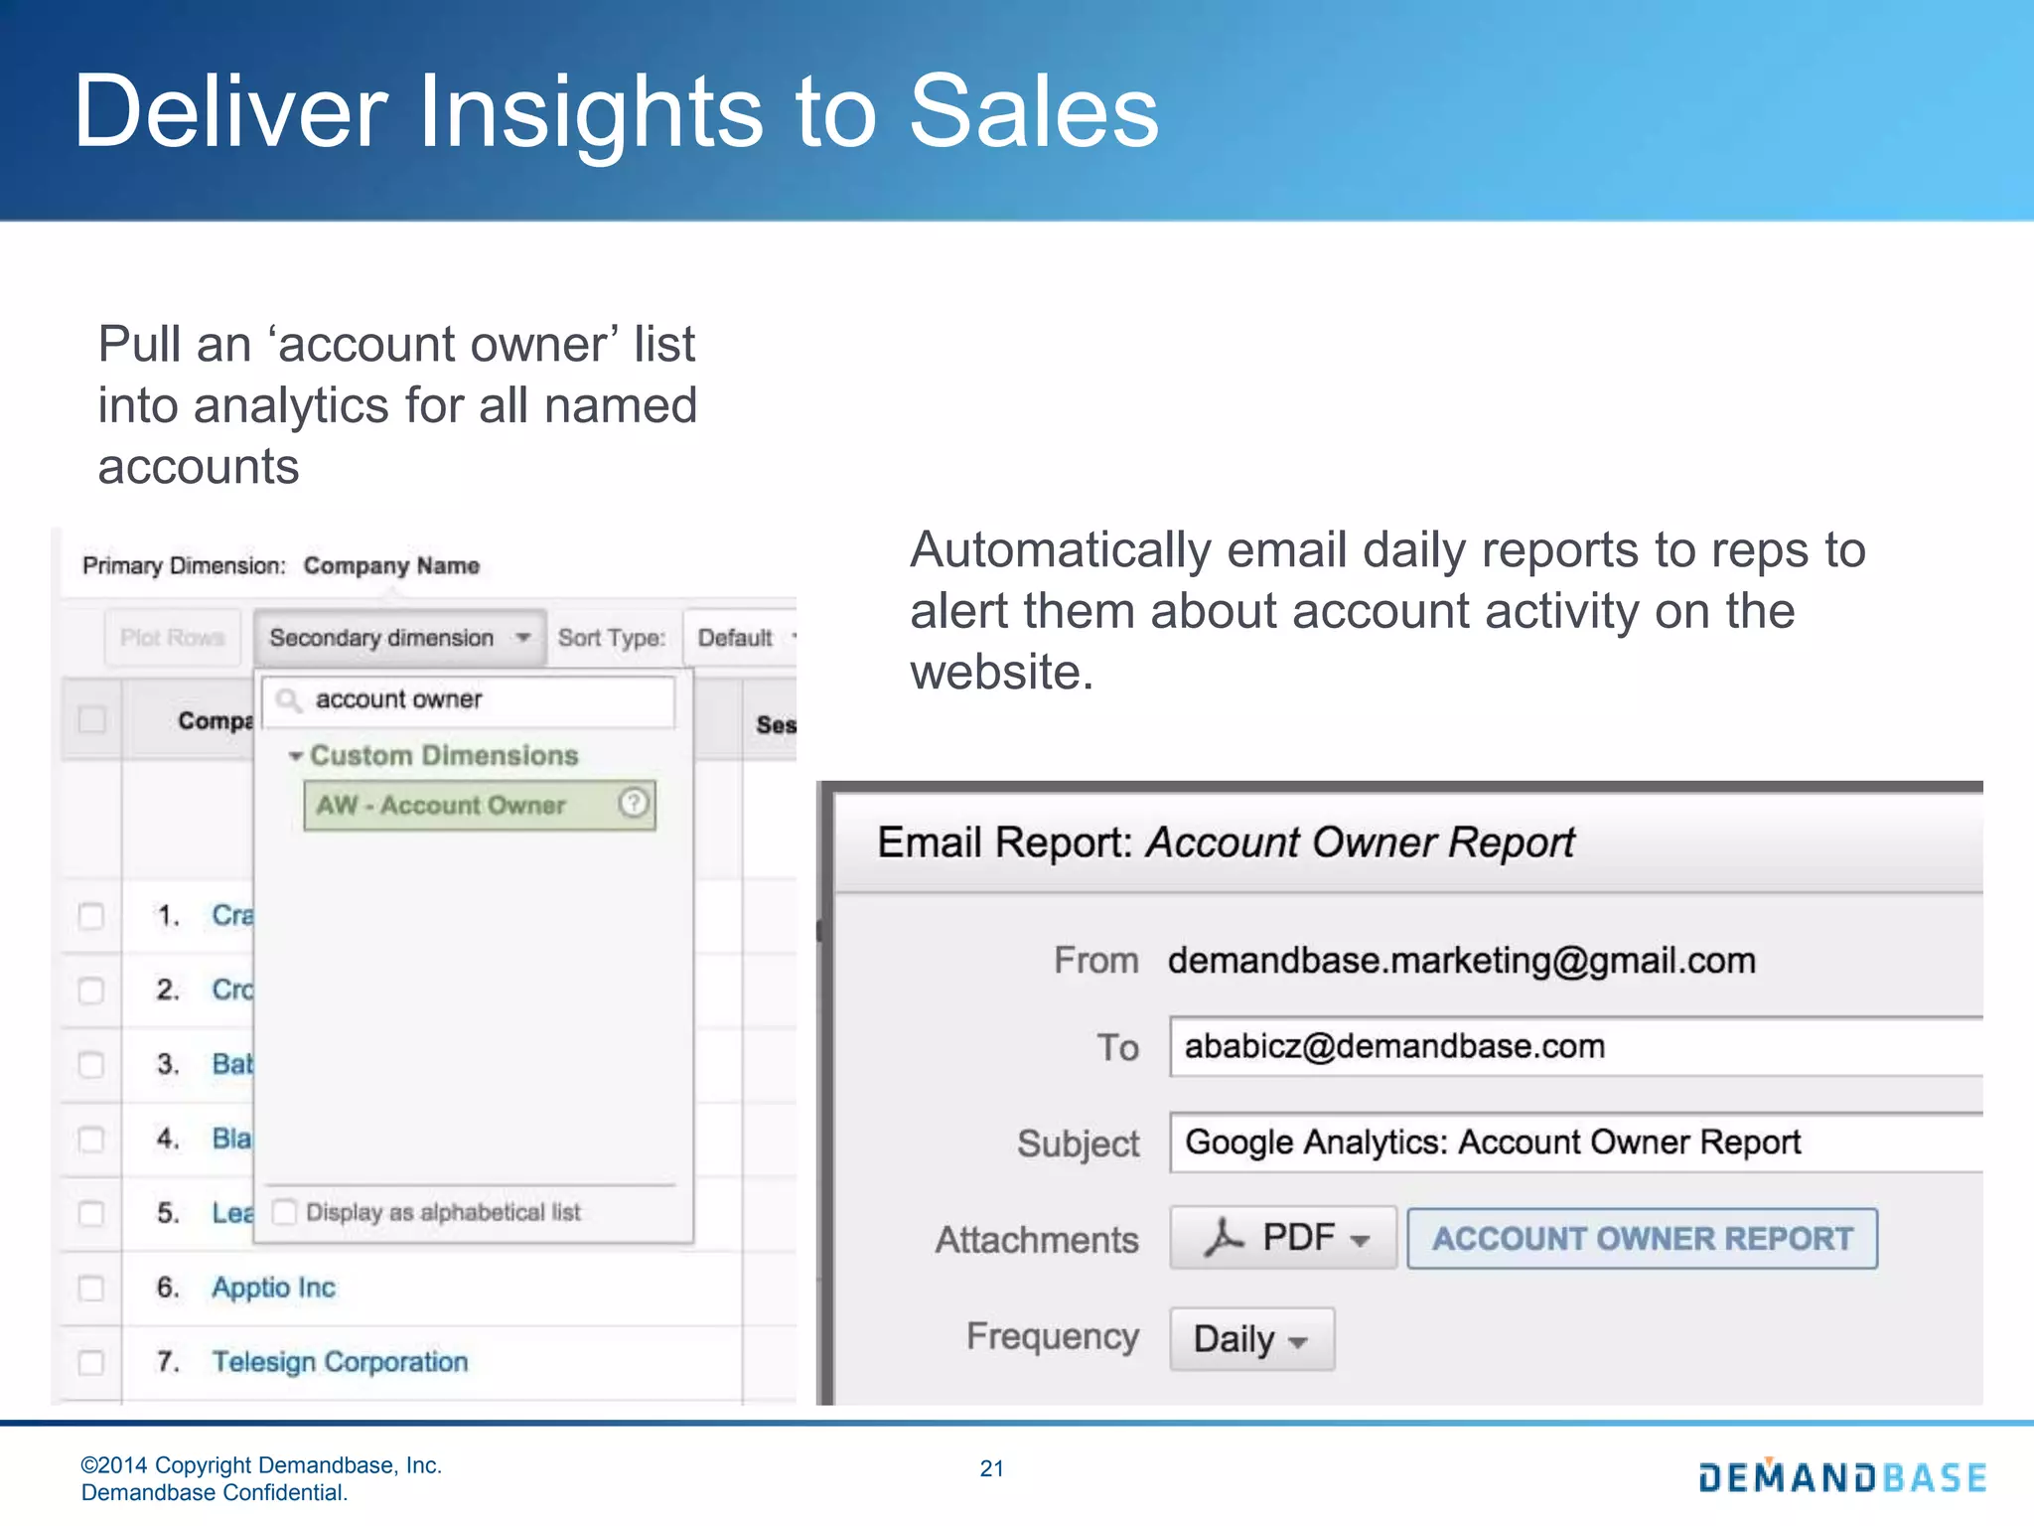Click the ACCOUNT OWNER REPORT attachment button
Image resolution: width=2034 pixels, height=1526 pixels.
pos(1643,1238)
